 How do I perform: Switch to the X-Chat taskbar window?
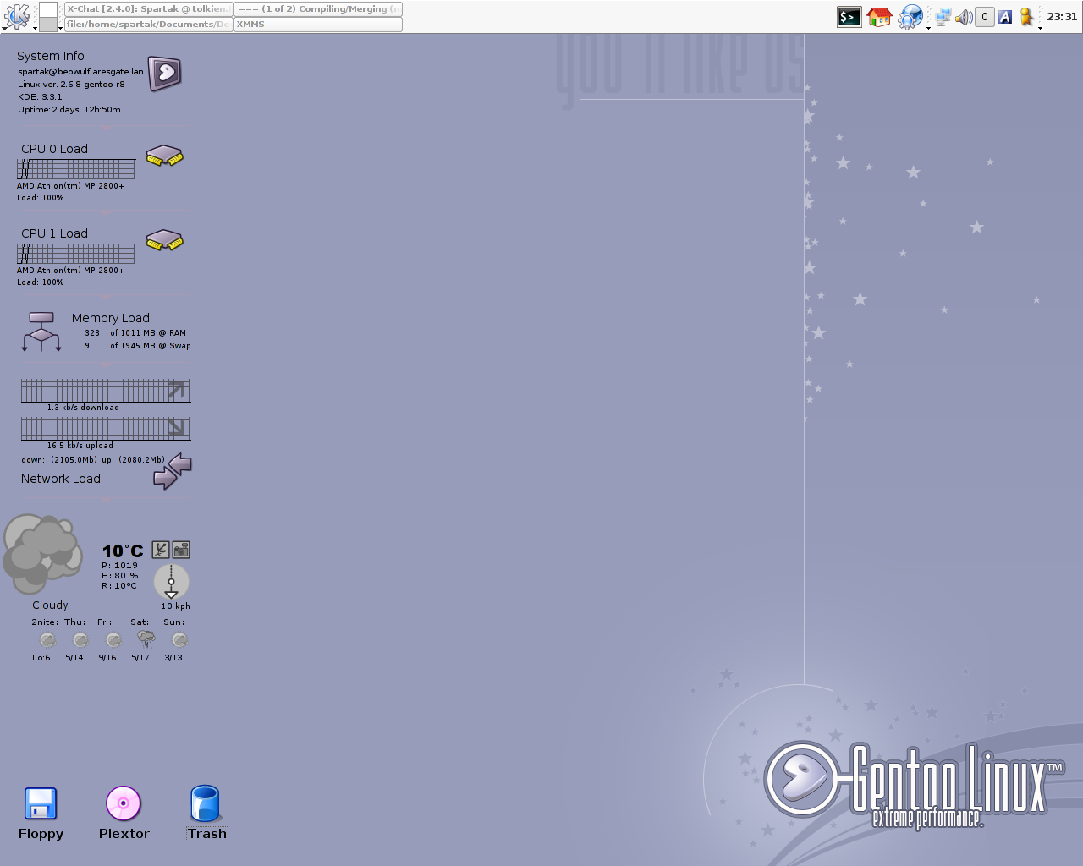click(148, 9)
